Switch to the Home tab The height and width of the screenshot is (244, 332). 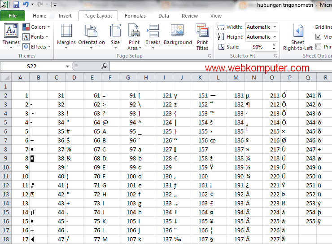(39, 16)
